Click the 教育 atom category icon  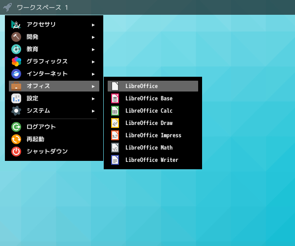[x=16, y=49]
